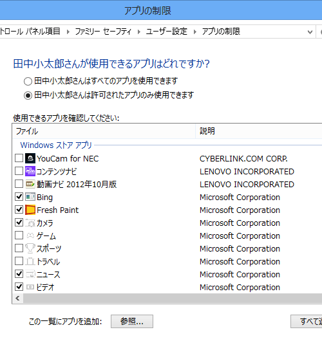Check the 動画ナビ 2012年10月版 checkbox
This screenshot has width=322, height=341.
click(19, 184)
